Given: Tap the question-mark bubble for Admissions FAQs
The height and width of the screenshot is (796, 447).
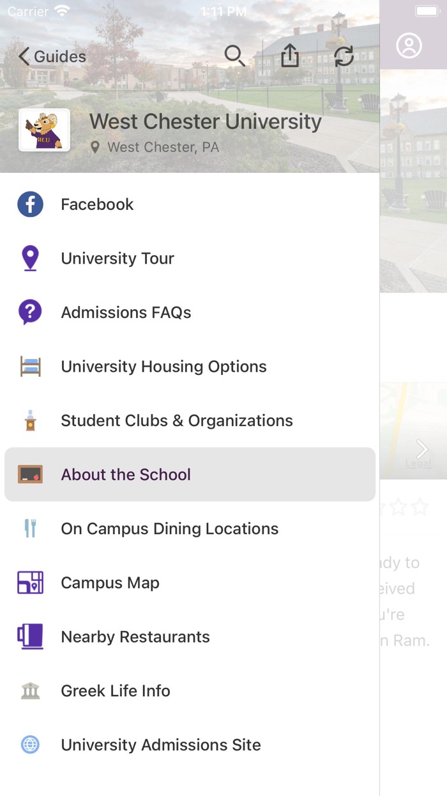Looking at the screenshot, I should pos(30,312).
